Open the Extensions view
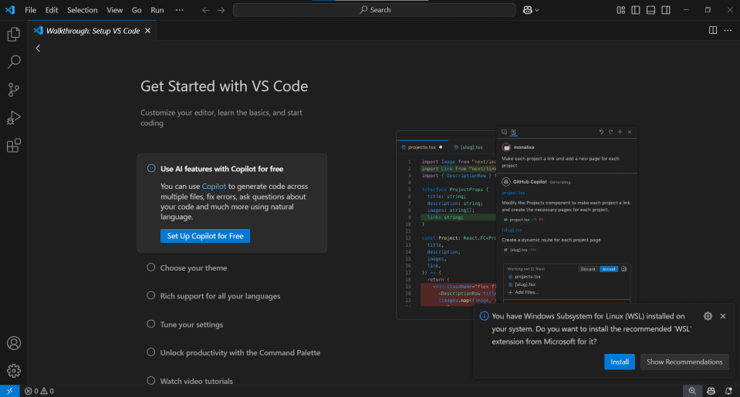Screen dimensions: 740x397 [14, 145]
